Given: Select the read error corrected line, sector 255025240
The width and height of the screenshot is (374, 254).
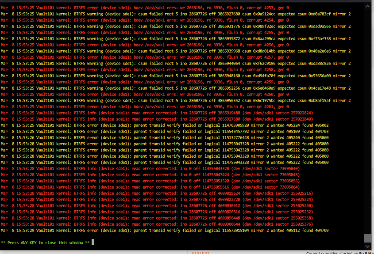Looking at the screenshot, I should point(157,206).
